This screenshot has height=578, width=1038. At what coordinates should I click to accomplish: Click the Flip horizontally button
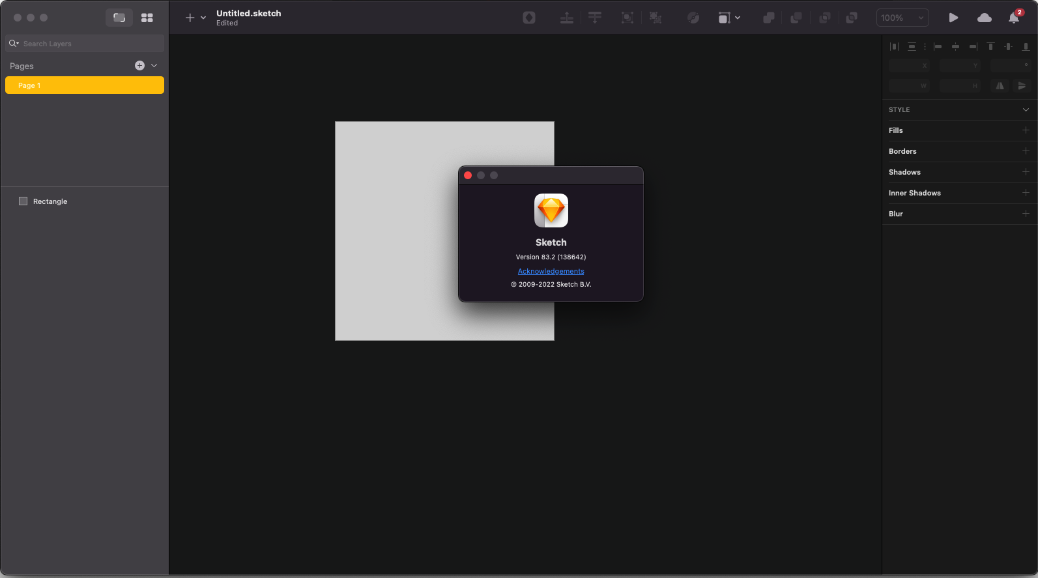1000,85
